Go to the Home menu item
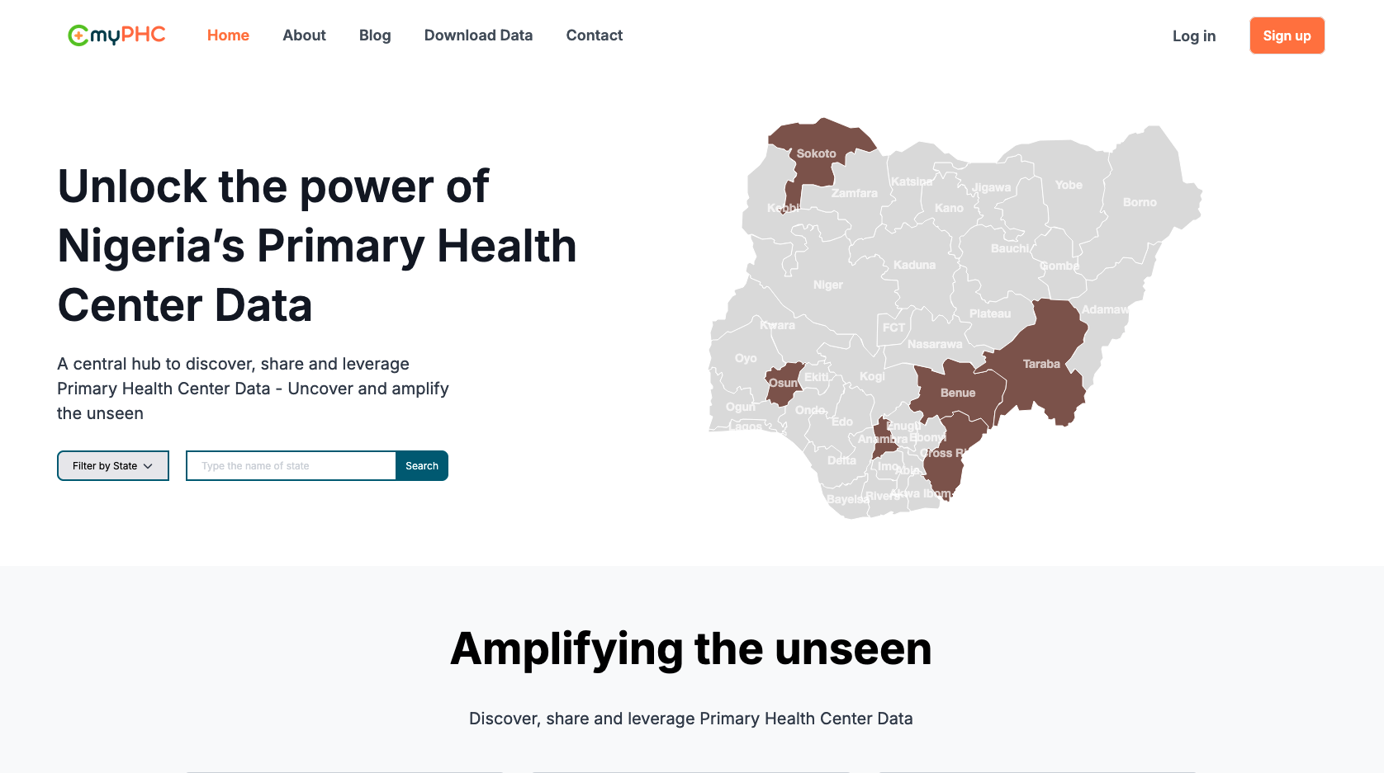 (x=228, y=35)
